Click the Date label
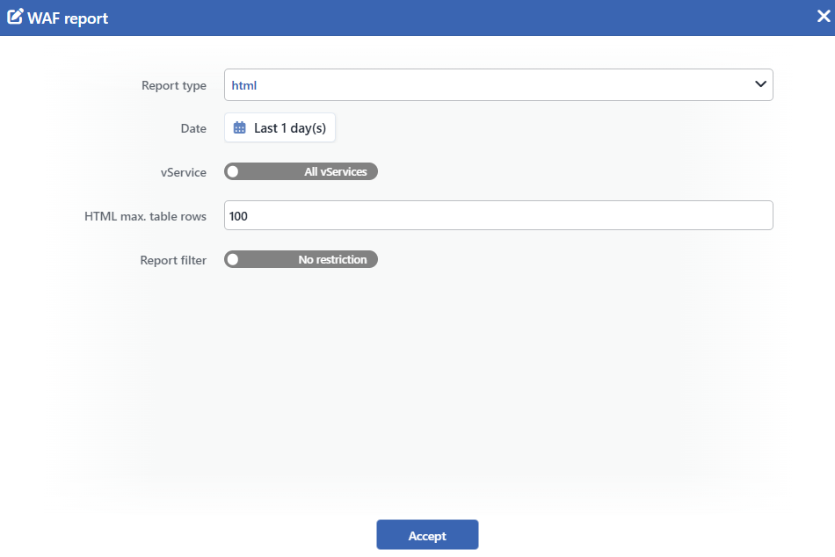This screenshot has width=835, height=557. [x=193, y=128]
